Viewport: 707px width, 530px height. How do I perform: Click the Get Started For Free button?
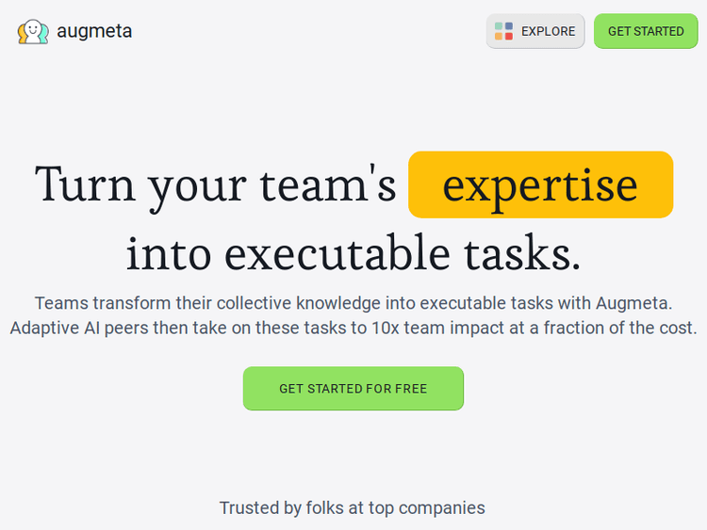click(353, 388)
